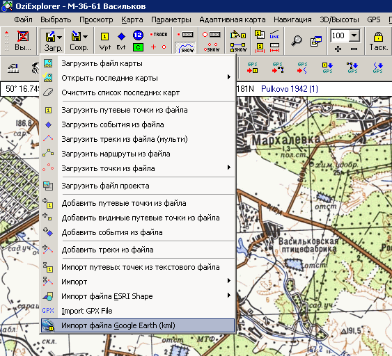Choose Добавить видимые путевые точки из файла
Screen dimensions: 392x356
pos(138,218)
